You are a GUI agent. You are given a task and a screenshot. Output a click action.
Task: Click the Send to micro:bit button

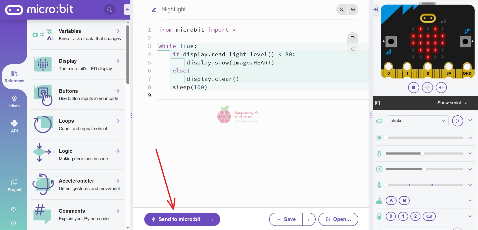click(x=175, y=219)
